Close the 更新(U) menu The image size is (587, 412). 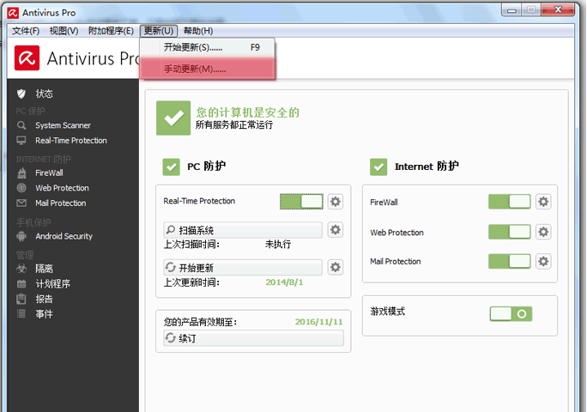click(x=159, y=31)
